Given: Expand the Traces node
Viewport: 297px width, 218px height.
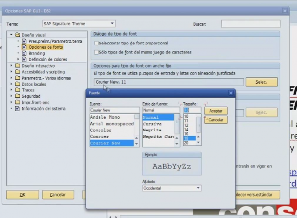Looking at the screenshot, I should (11, 90).
